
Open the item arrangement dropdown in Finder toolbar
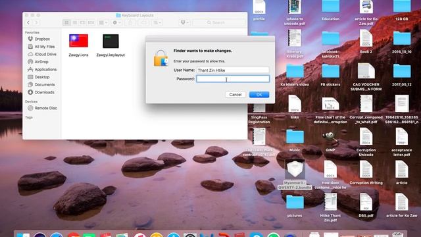point(103,22)
